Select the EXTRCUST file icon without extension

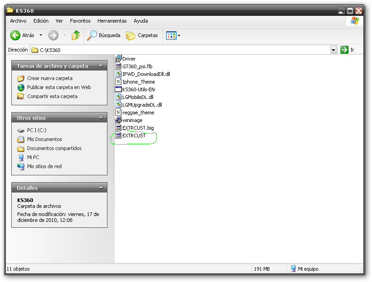point(118,136)
